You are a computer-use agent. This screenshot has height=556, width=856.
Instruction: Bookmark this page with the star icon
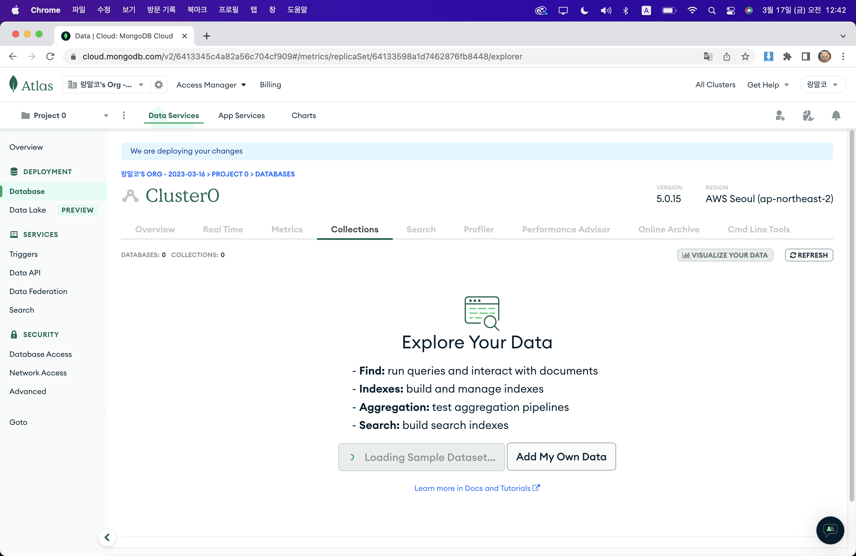coord(745,56)
